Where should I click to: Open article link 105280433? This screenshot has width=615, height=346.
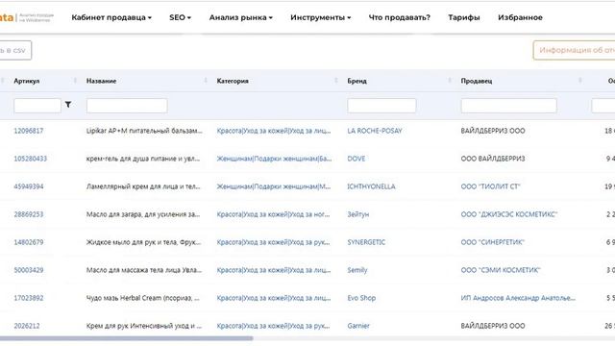pos(30,159)
